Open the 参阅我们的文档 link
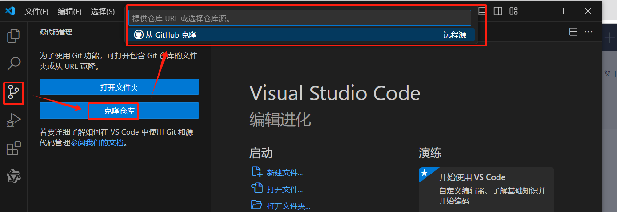 (x=97, y=143)
